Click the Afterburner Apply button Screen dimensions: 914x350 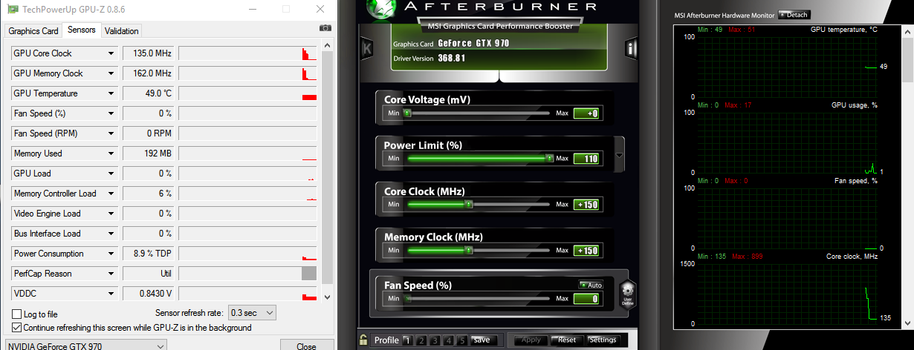[x=530, y=340]
